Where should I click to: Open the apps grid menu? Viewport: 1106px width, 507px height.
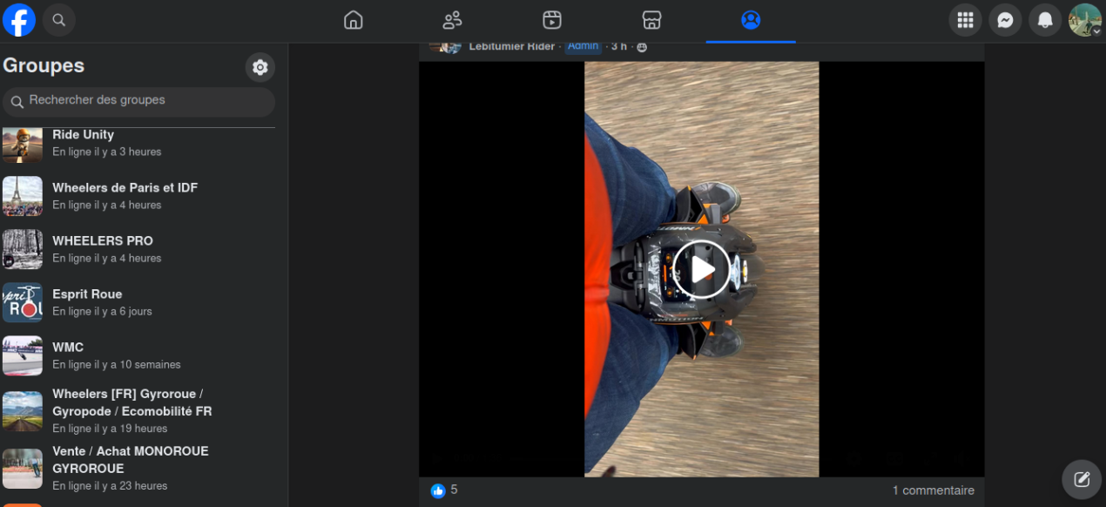(965, 20)
